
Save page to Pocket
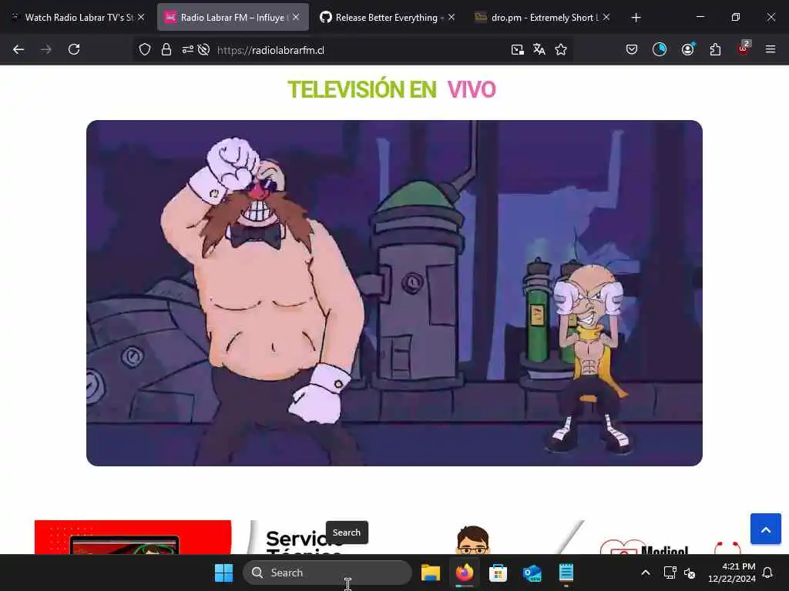[632, 49]
